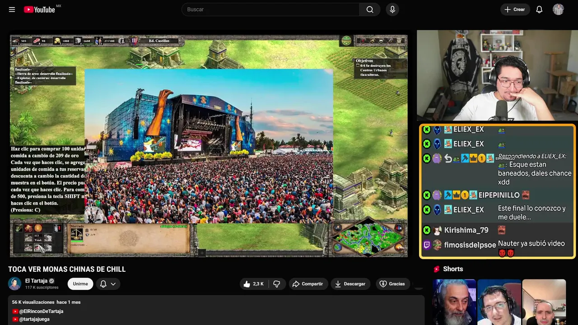Click the Shorts section heading
The width and height of the screenshot is (578, 325).
click(x=453, y=269)
